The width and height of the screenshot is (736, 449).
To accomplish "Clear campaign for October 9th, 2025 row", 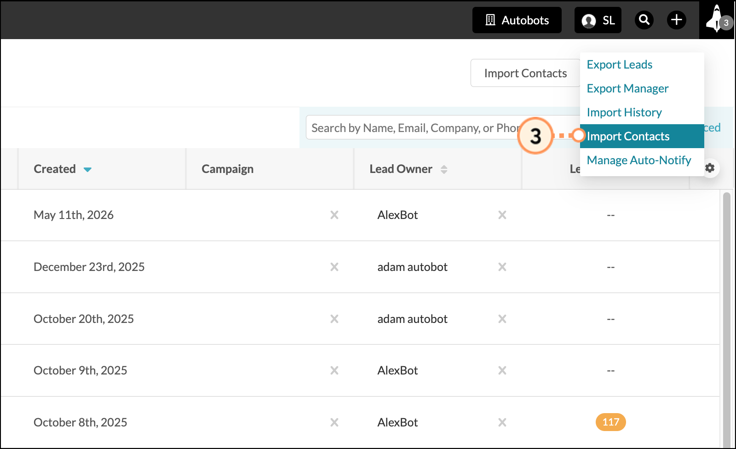I will pyautogui.click(x=334, y=370).
